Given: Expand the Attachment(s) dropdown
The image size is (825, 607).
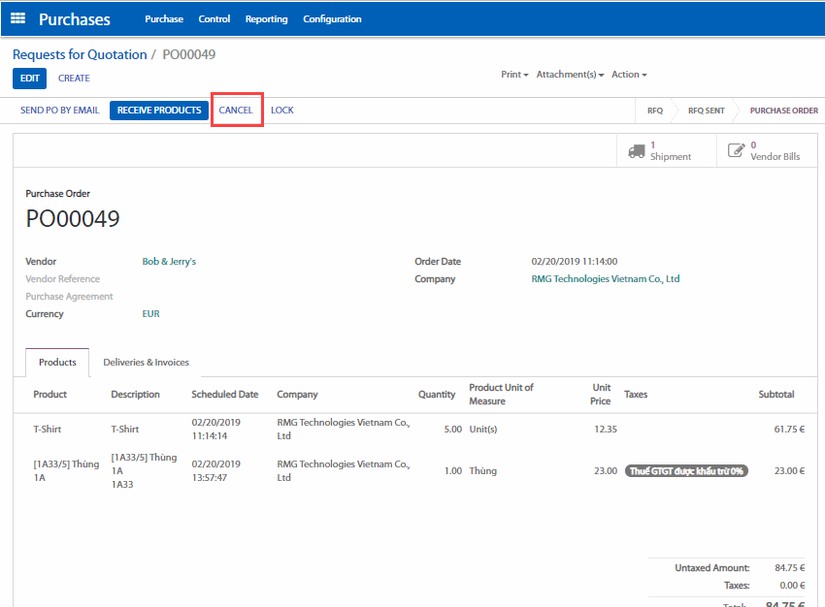Looking at the screenshot, I should click(x=570, y=75).
